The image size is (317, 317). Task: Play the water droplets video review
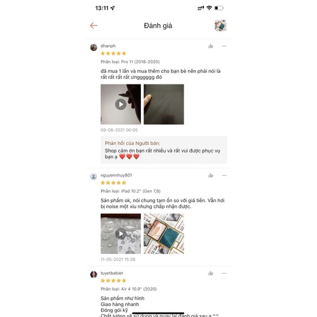coord(121,234)
